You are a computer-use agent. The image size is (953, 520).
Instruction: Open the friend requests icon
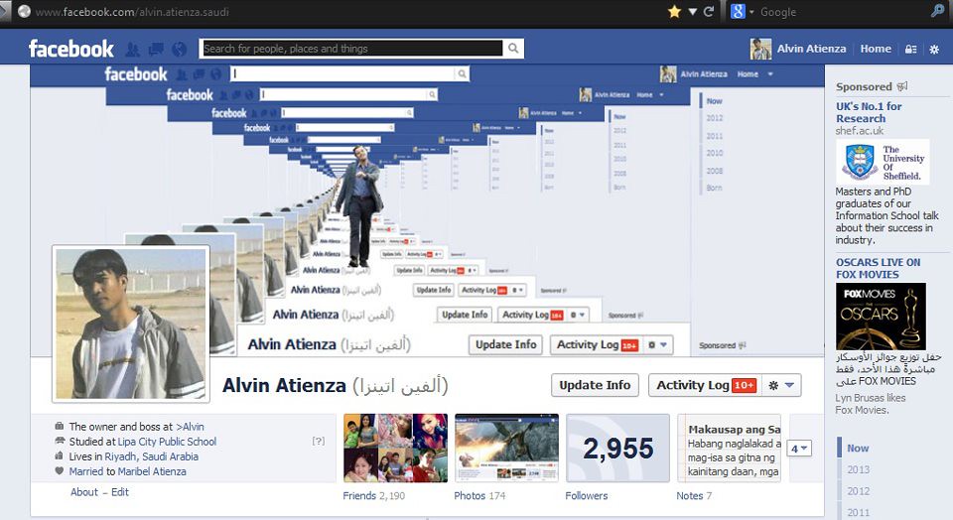[x=132, y=50]
